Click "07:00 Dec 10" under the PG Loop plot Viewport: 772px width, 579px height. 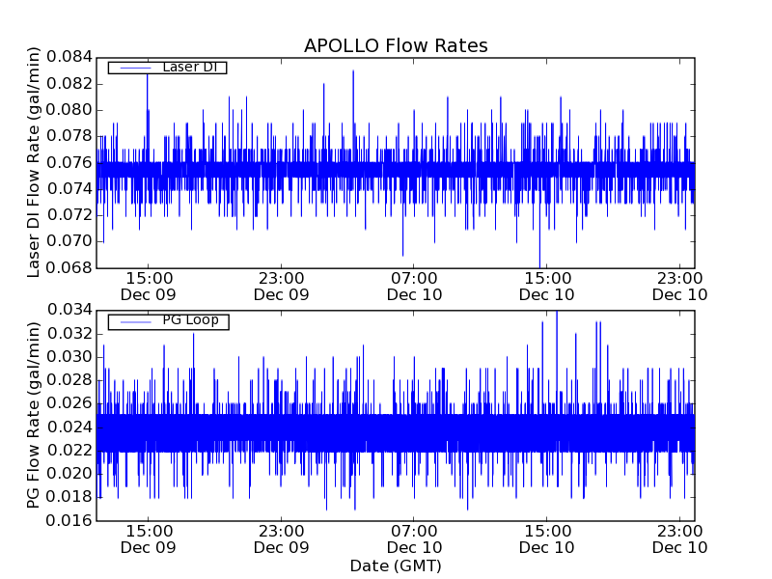tap(414, 539)
